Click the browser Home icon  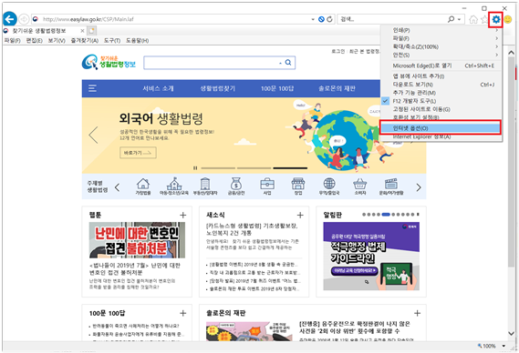click(473, 19)
